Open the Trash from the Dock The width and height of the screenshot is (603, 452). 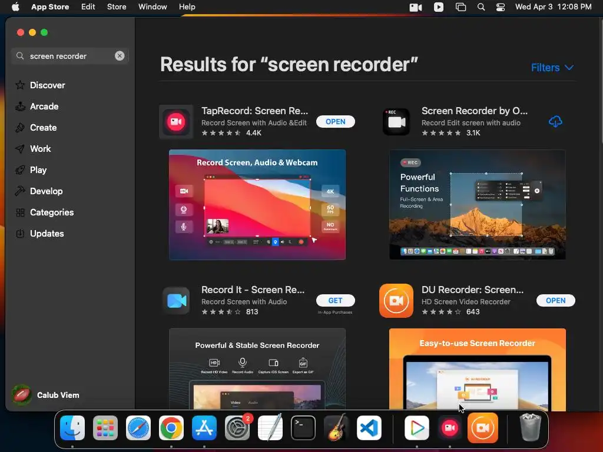531,428
